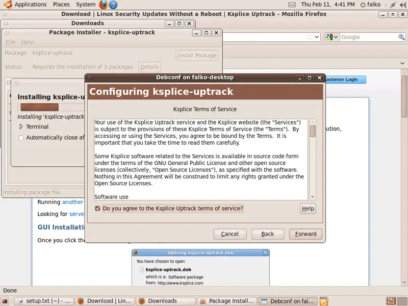Viewport: 408px width, 306px height.
Task: Open the Firefox address bar history dropdown
Action: tap(317, 37)
